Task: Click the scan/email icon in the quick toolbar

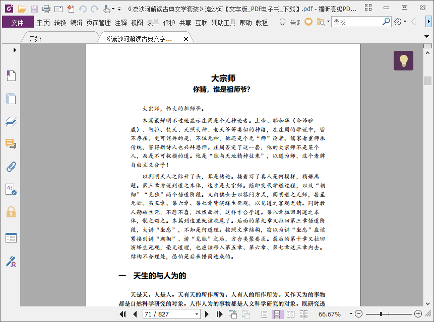Action: coord(58,9)
